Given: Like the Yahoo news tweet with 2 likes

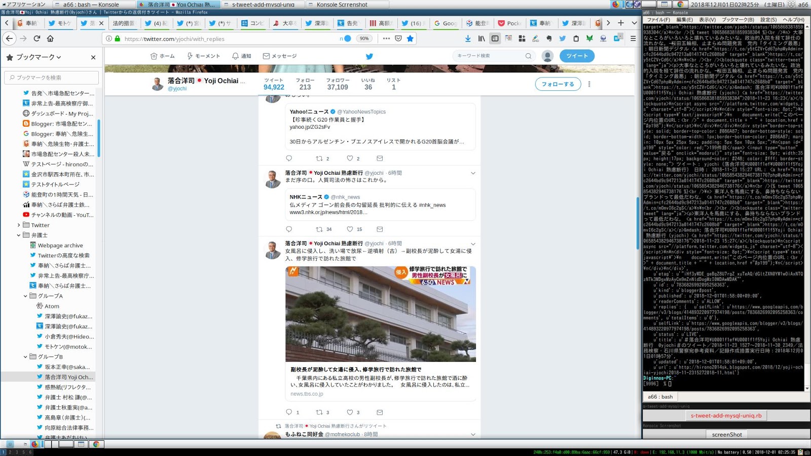Looking at the screenshot, I should point(350,159).
